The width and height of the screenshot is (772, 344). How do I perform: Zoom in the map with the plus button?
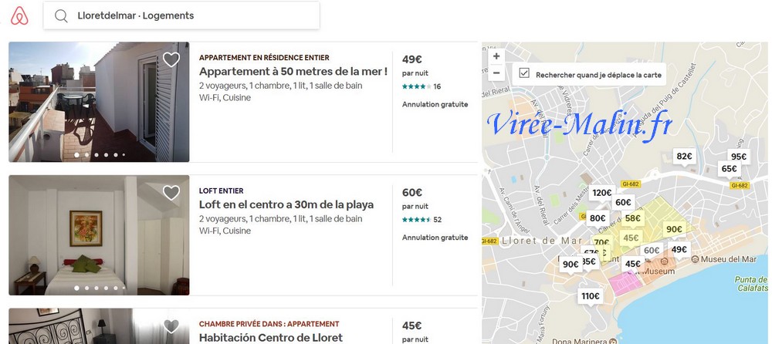pos(496,56)
